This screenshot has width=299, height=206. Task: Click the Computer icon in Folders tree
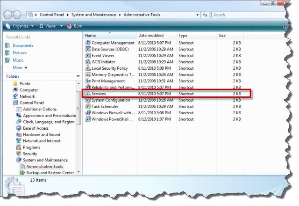pyautogui.click(x=15, y=90)
